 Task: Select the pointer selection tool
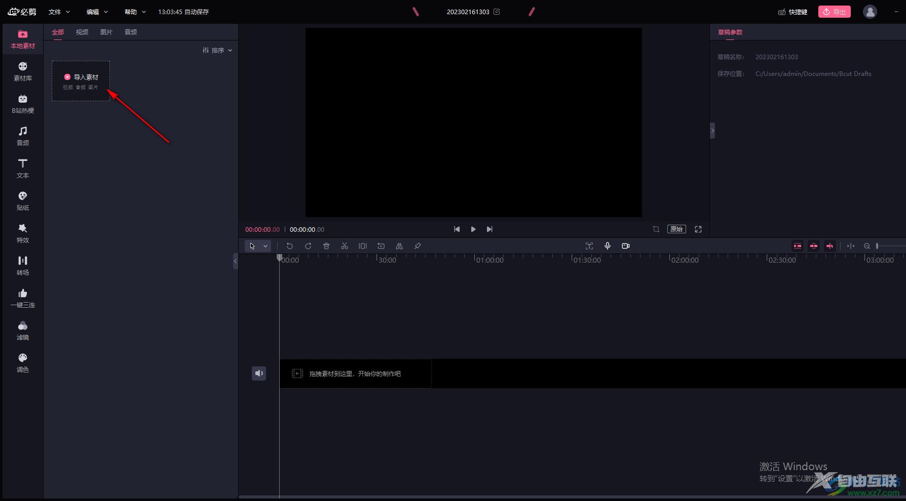tap(252, 246)
